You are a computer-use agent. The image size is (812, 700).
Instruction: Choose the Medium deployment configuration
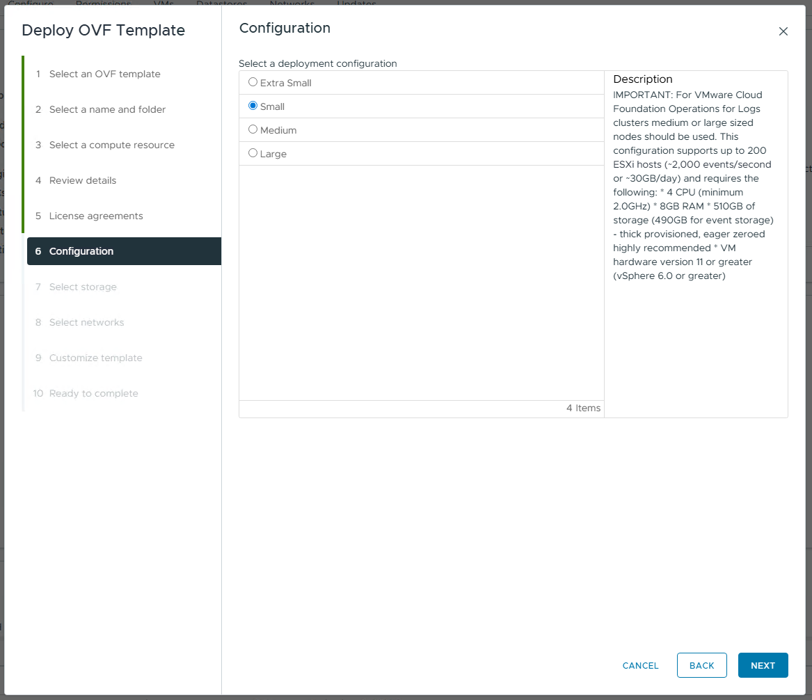coord(253,129)
